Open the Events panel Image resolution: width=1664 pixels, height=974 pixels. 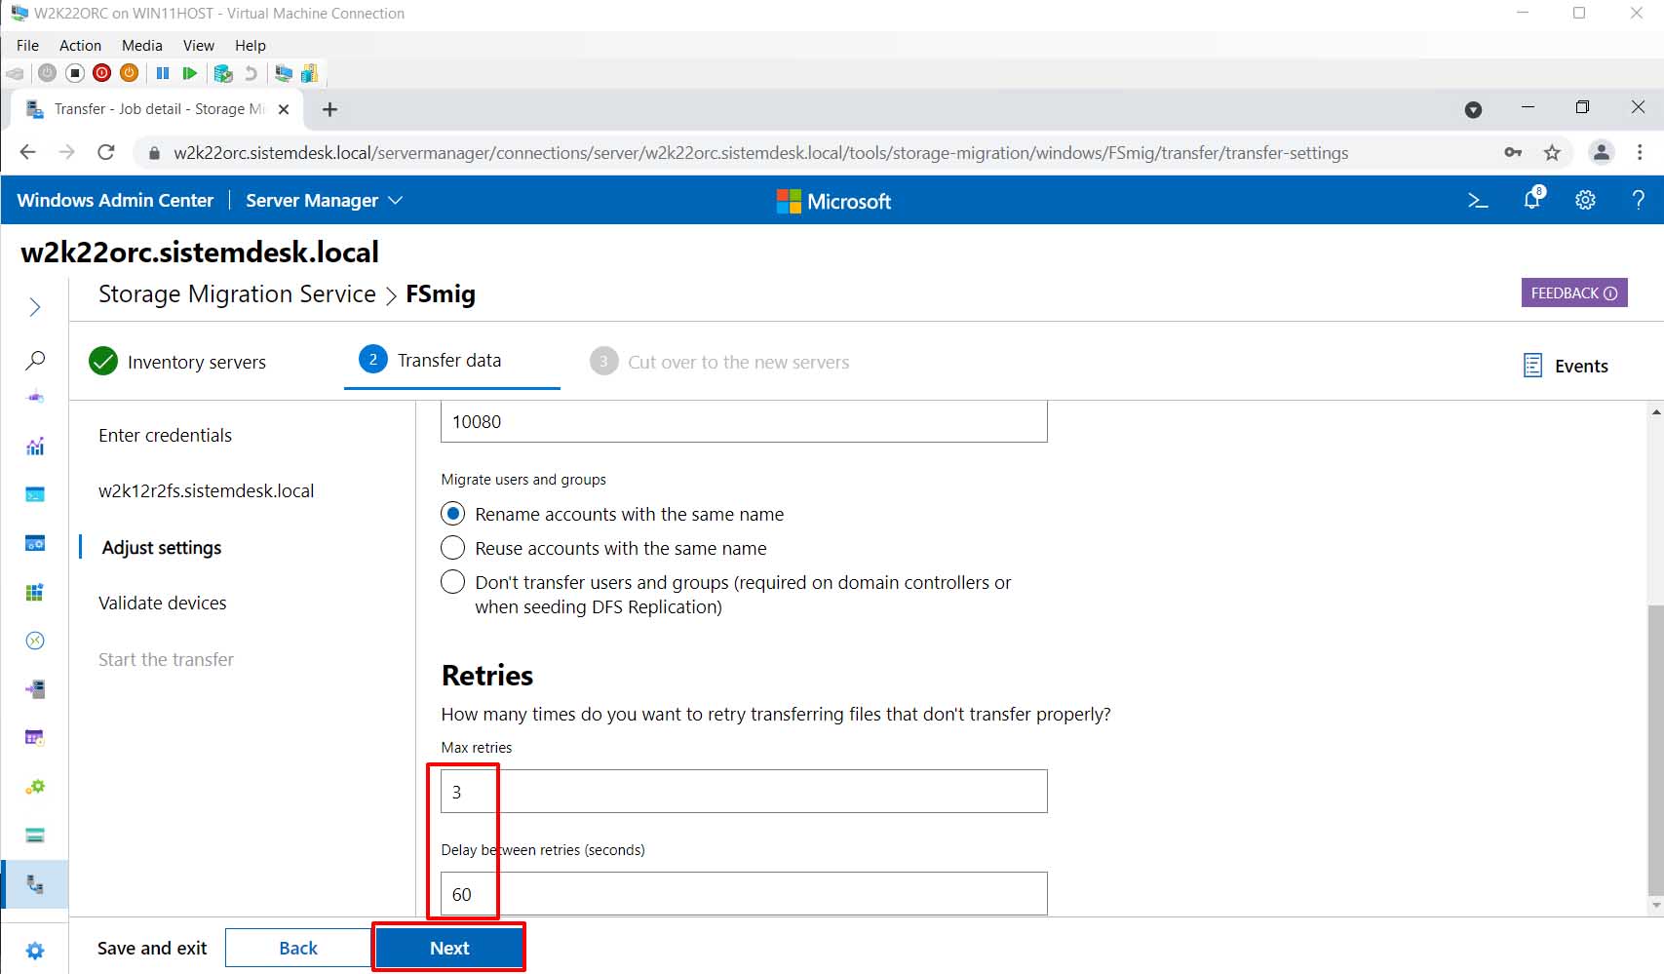(x=1566, y=366)
